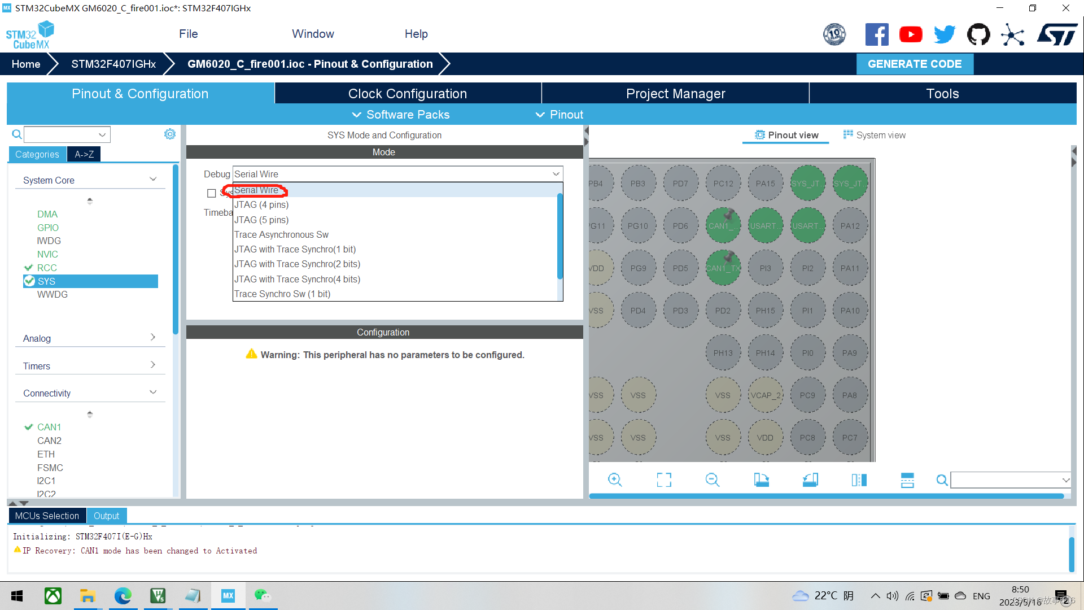Image resolution: width=1084 pixels, height=610 pixels.
Task: Click the fit-to-screen icon under pinout
Action: click(x=664, y=480)
